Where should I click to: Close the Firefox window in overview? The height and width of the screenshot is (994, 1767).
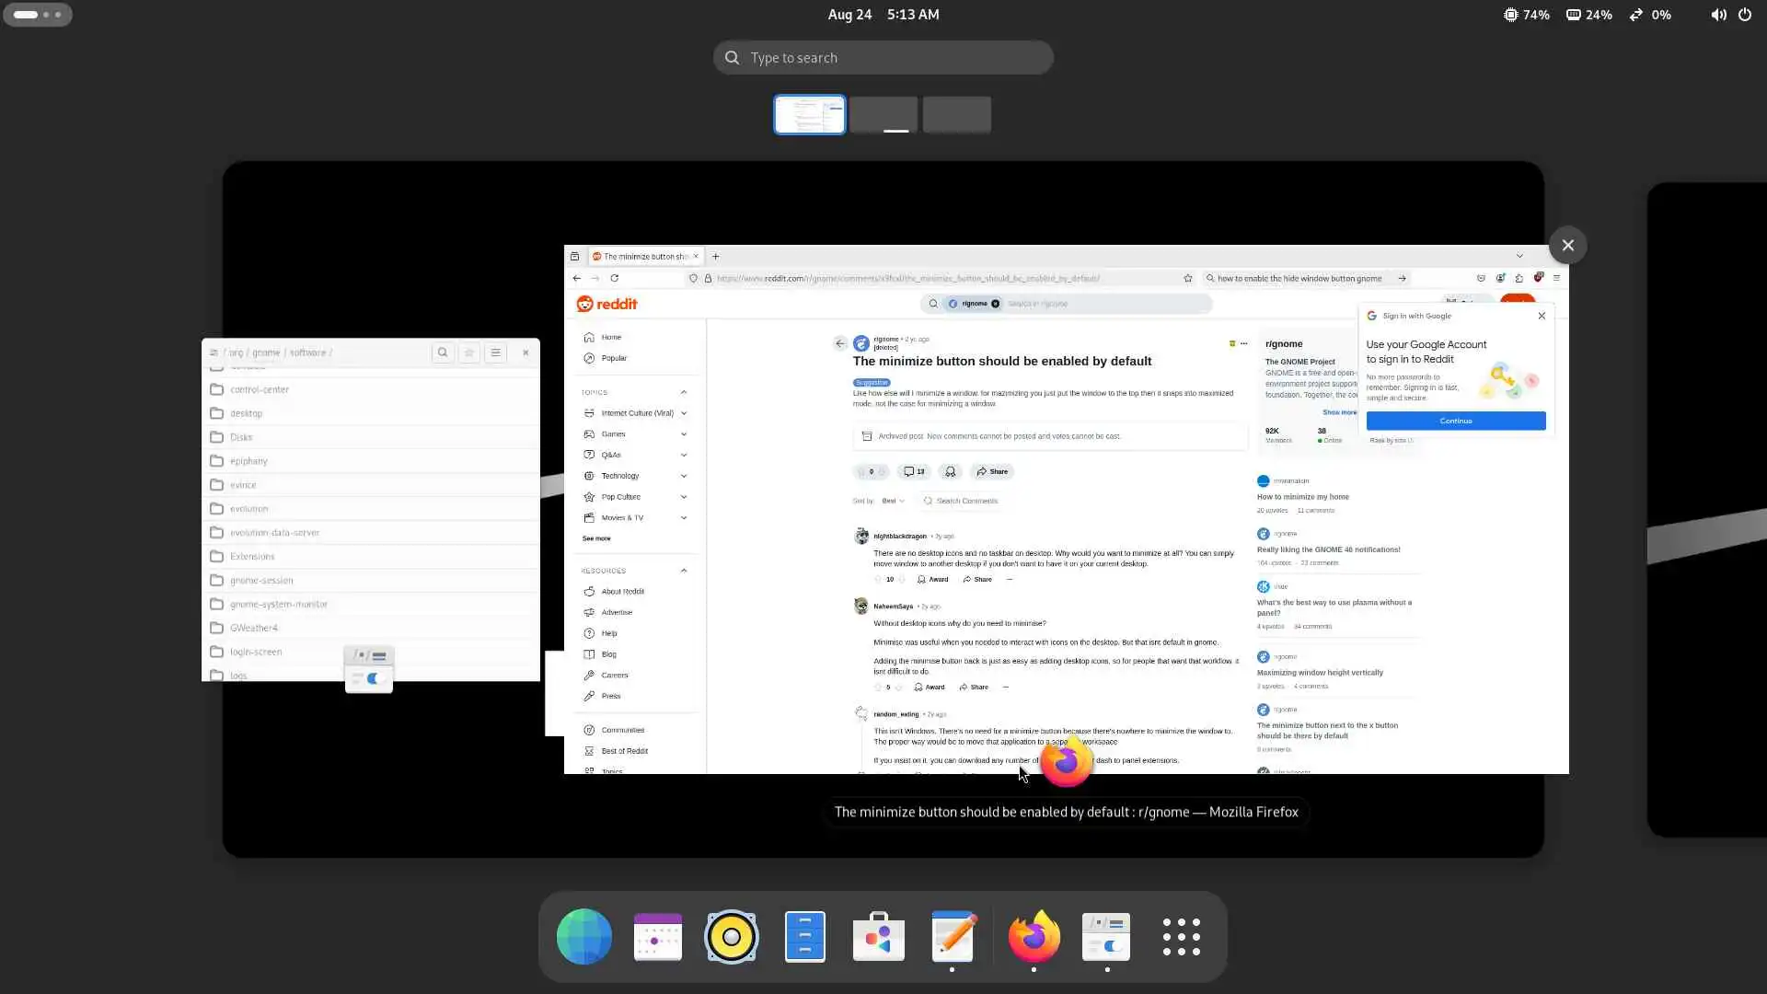1567,245
